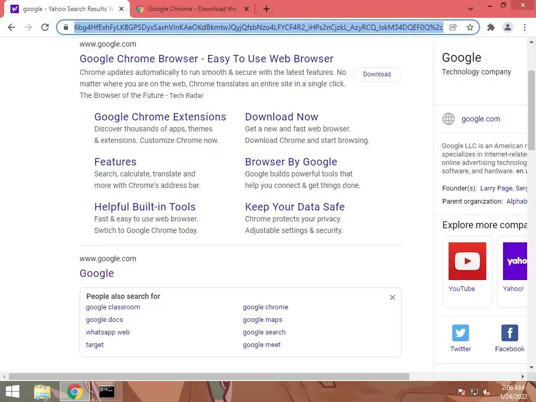This screenshot has width=536, height=402.
Task: Open the YouTube company thumbnail
Action: (467, 261)
